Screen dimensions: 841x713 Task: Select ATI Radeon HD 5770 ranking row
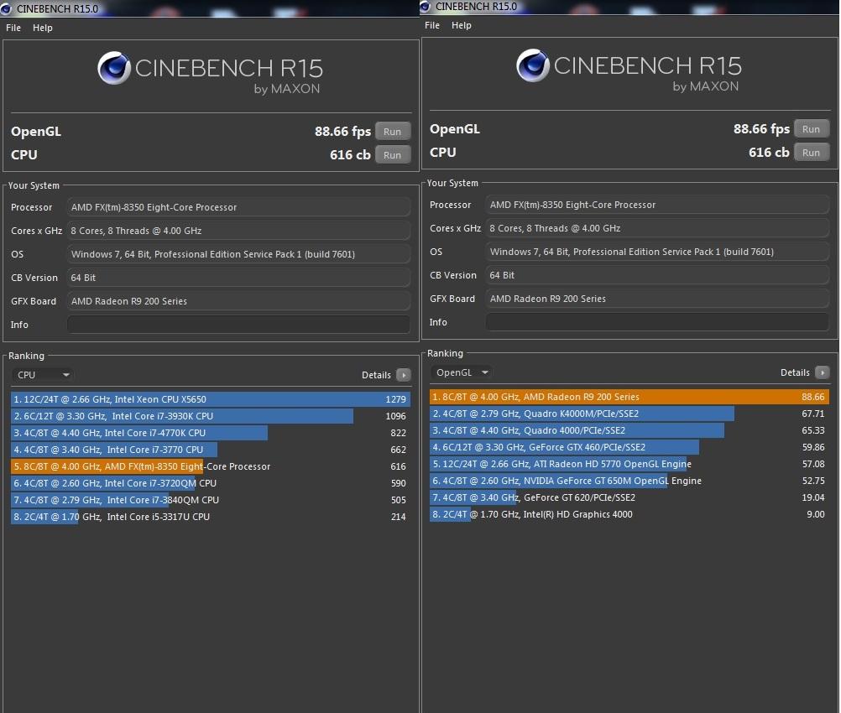coord(629,464)
